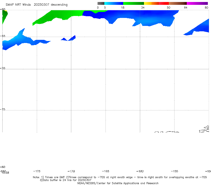This screenshot has height=185, width=211.
Task: Click the "-170" longitude axis label
Action: tap(71, 171)
